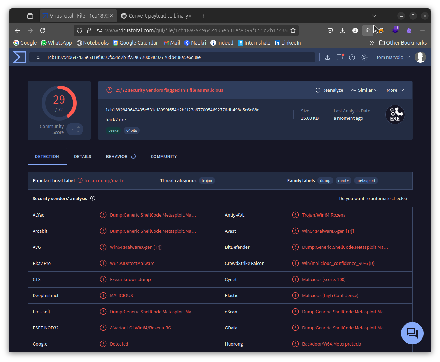Switch to the VirusTotal - File browser tab
Viewport: 440px width, 362px height.
tap(78, 16)
